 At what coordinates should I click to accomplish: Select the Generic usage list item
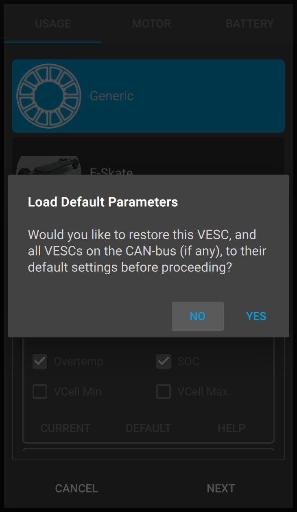(183, 96)
